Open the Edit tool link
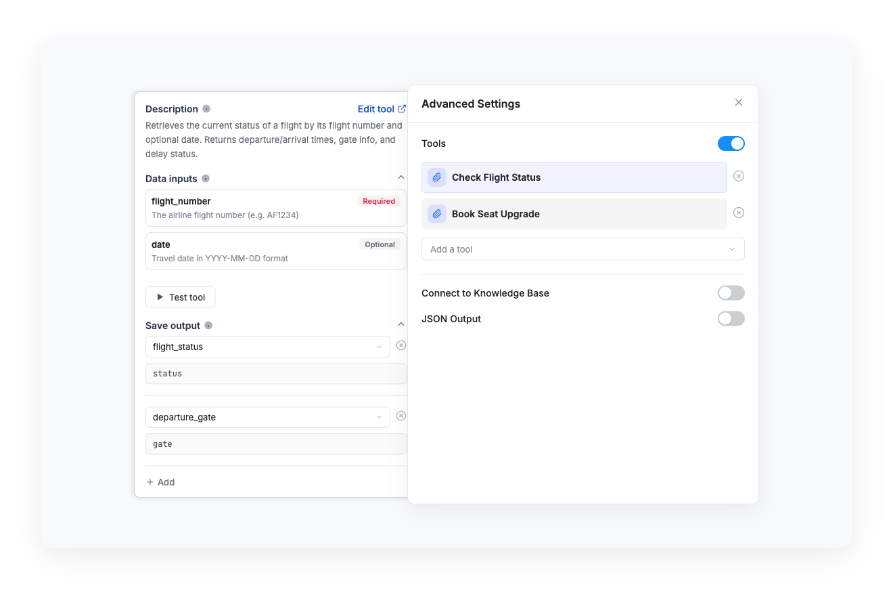The image size is (893, 589). 375,108
